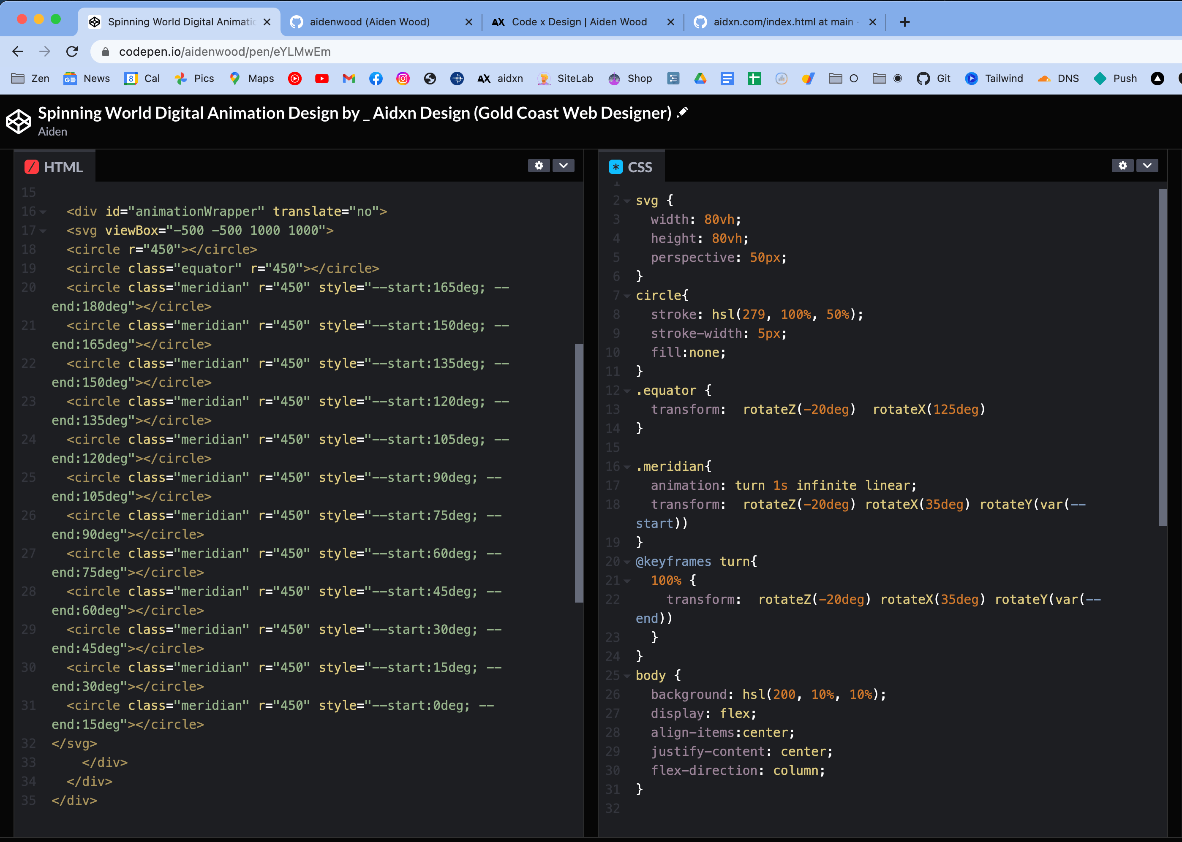Open the Git bookmark
This screenshot has height=842, width=1182.
pos(934,78)
